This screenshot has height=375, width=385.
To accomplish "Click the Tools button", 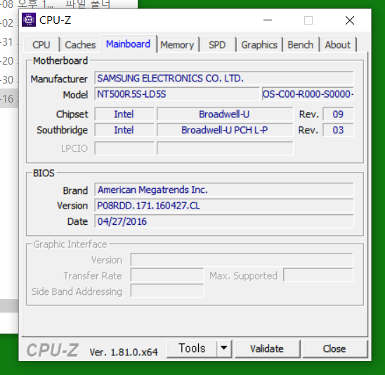I will point(192,348).
